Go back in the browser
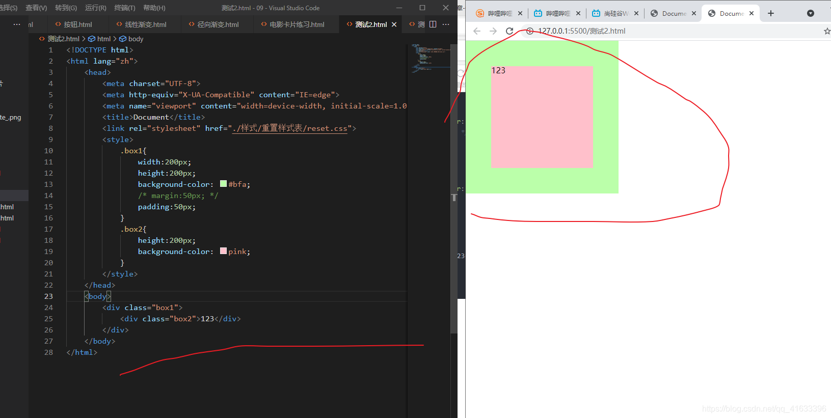831x418 pixels. pos(477,31)
